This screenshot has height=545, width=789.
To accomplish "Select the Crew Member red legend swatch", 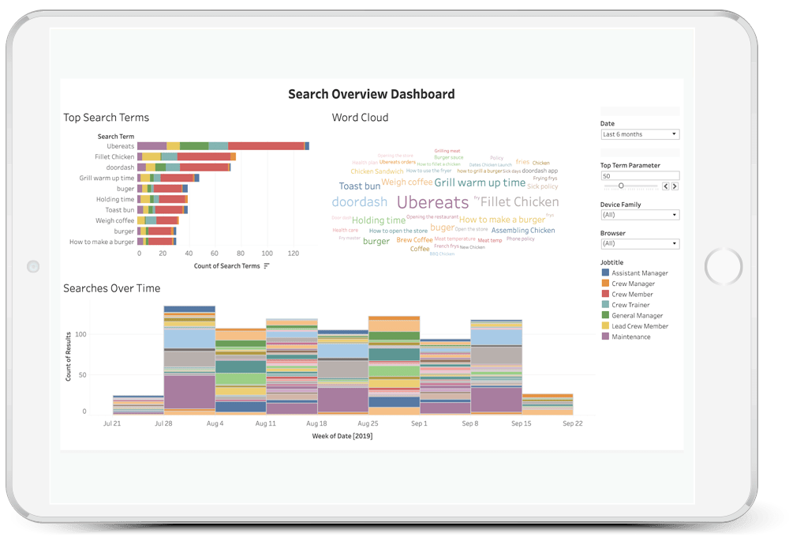I will pyautogui.click(x=605, y=294).
